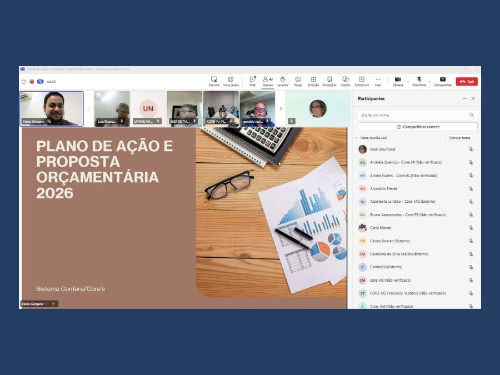Click the Compartilhar convite button
Image resolution: width=500 pixels, height=375 pixels.
417,127
